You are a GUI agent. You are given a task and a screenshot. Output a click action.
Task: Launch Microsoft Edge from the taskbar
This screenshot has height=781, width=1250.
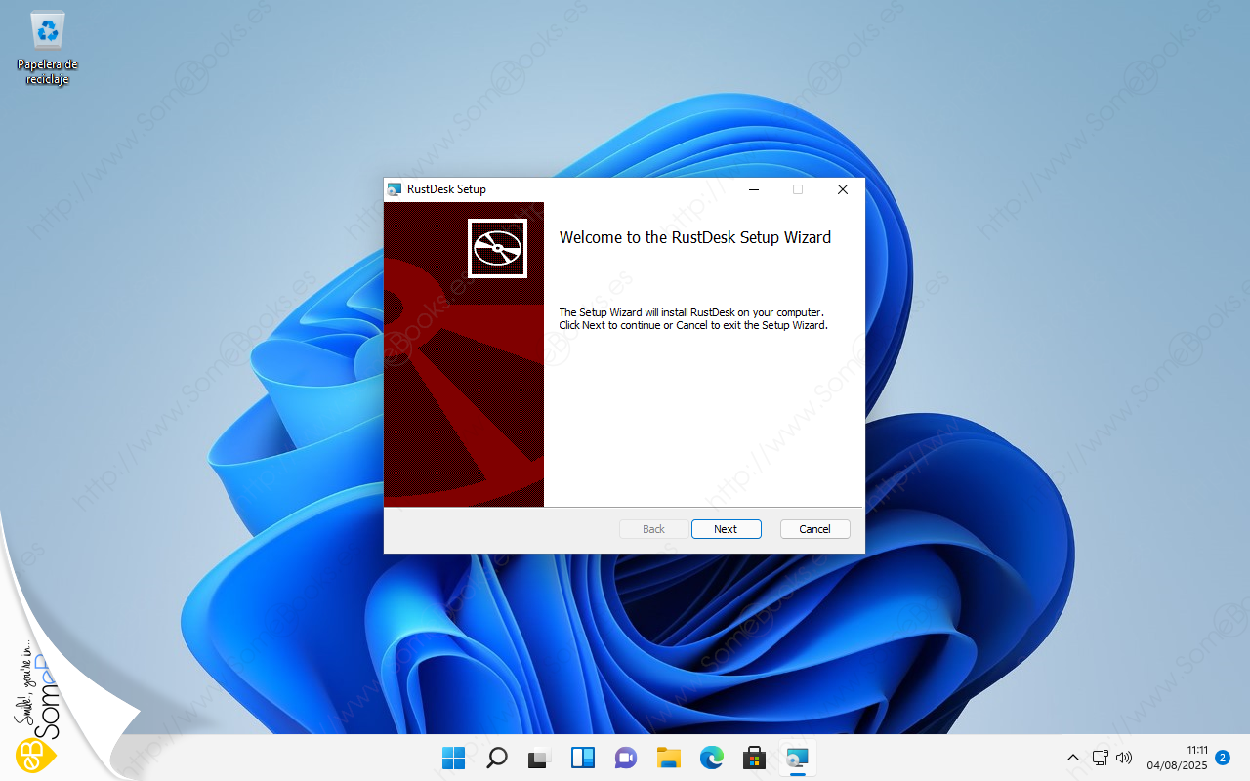click(712, 758)
